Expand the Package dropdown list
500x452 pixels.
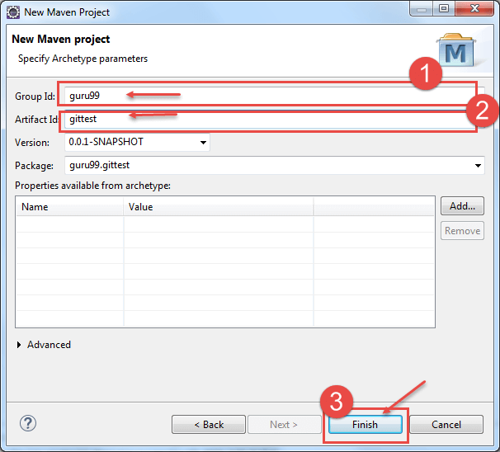[479, 166]
